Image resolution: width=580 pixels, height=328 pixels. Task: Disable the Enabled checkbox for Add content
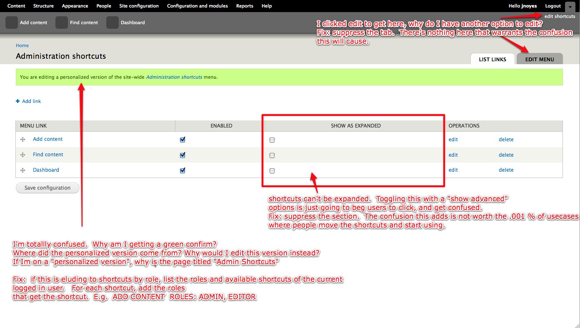coord(182,140)
